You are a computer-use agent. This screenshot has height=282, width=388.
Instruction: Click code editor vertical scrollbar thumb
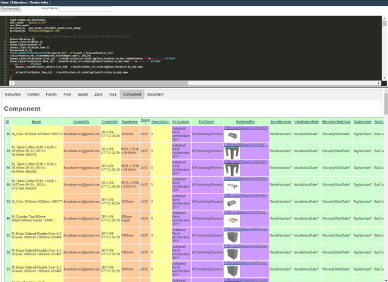[384, 24]
